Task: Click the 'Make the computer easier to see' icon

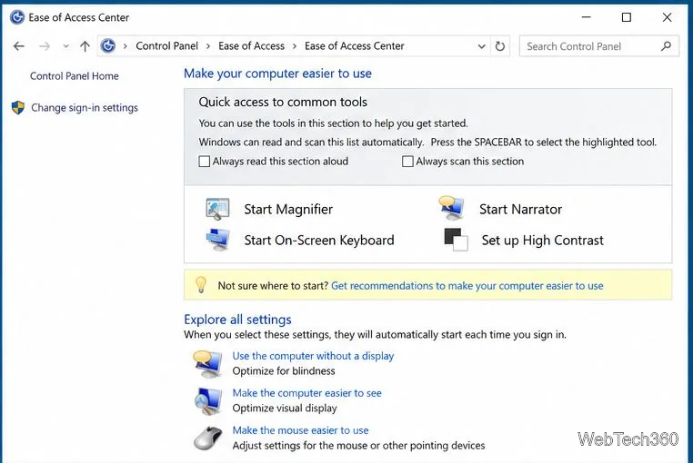Action: pos(207,401)
